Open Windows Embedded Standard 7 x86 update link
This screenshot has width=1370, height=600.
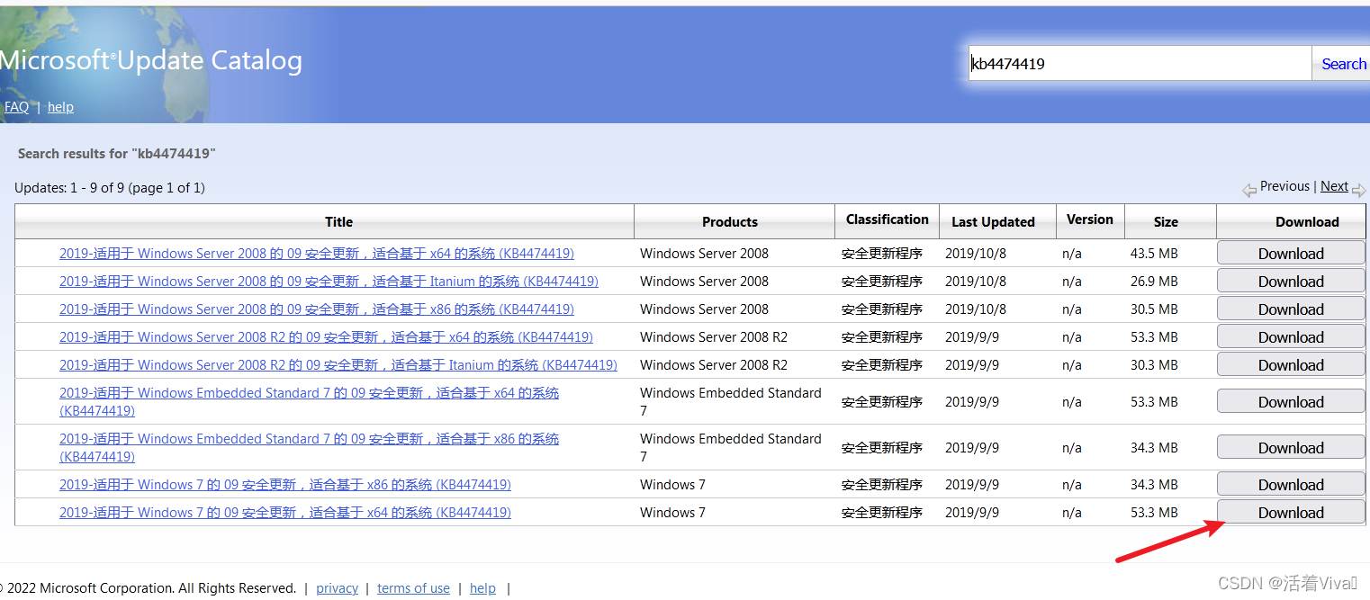click(309, 448)
